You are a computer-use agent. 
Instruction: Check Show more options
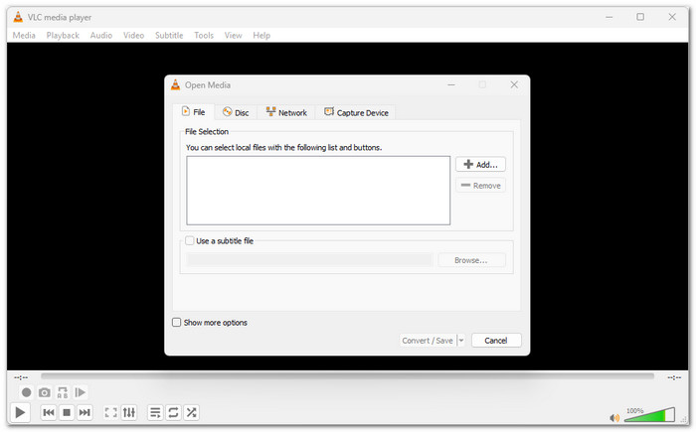[176, 323]
